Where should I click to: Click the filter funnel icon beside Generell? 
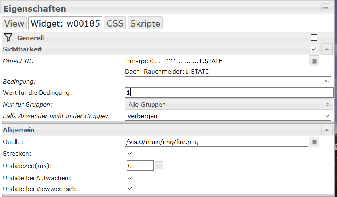[8, 38]
